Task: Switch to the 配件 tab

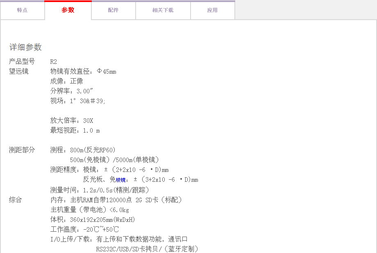Action: (x=114, y=10)
